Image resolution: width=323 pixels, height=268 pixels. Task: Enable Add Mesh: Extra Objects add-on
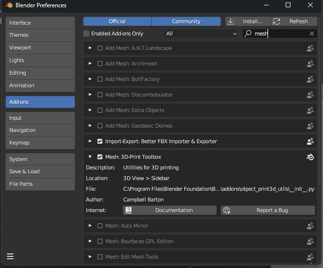(x=100, y=110)
